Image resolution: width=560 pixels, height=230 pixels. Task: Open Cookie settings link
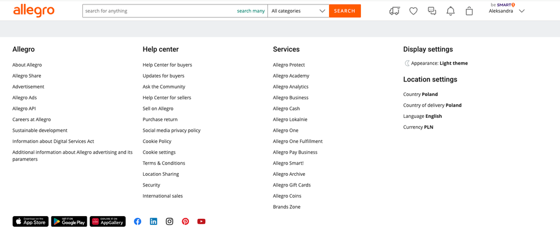pyautogui.click(x=159, y=152)
